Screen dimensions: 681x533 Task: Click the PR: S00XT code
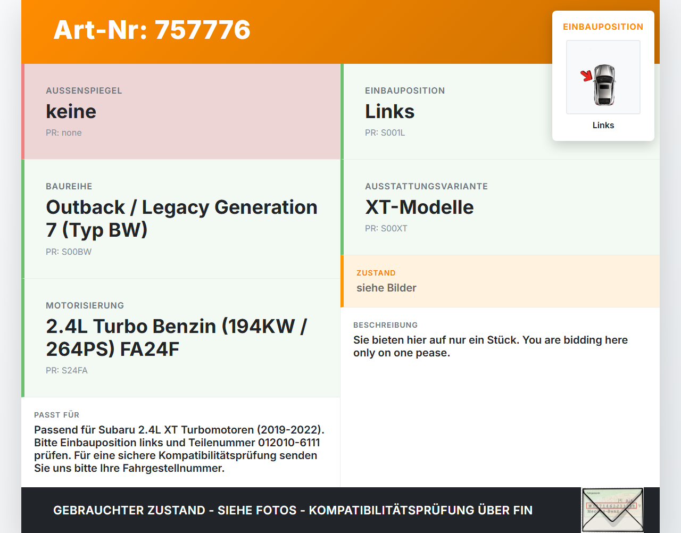click(386, 229)
